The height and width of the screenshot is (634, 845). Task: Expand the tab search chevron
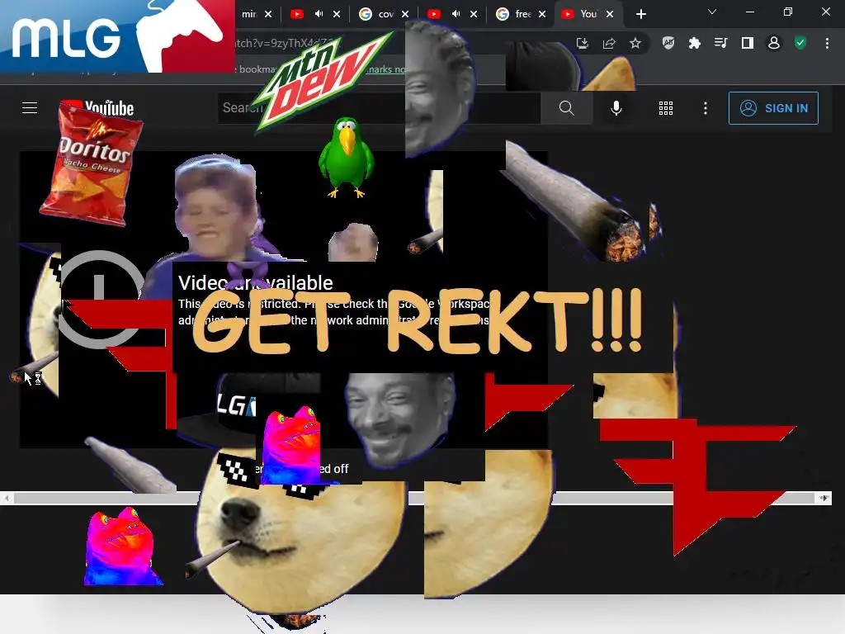coord(712,12)
